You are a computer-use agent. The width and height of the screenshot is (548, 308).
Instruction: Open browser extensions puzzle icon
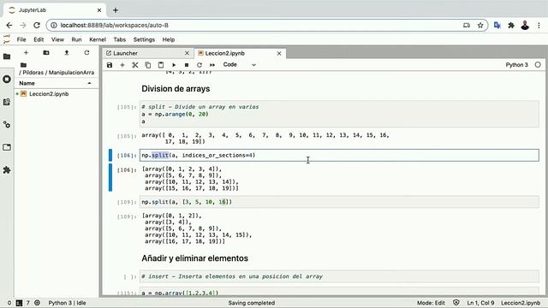click(511, 25)
